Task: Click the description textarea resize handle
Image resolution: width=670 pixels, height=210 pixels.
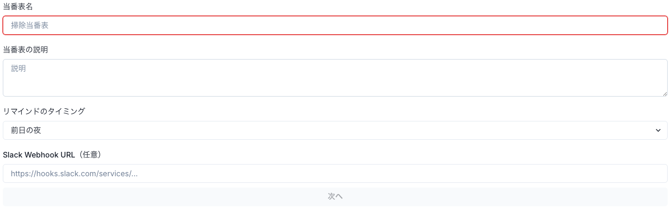Action: click(665, 94)
